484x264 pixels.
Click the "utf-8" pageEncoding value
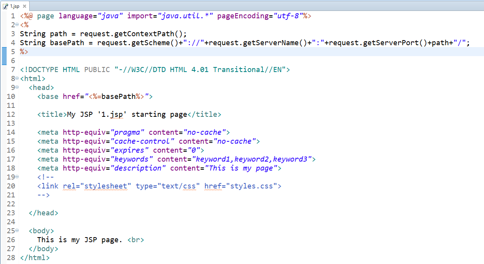coord(288,16)
